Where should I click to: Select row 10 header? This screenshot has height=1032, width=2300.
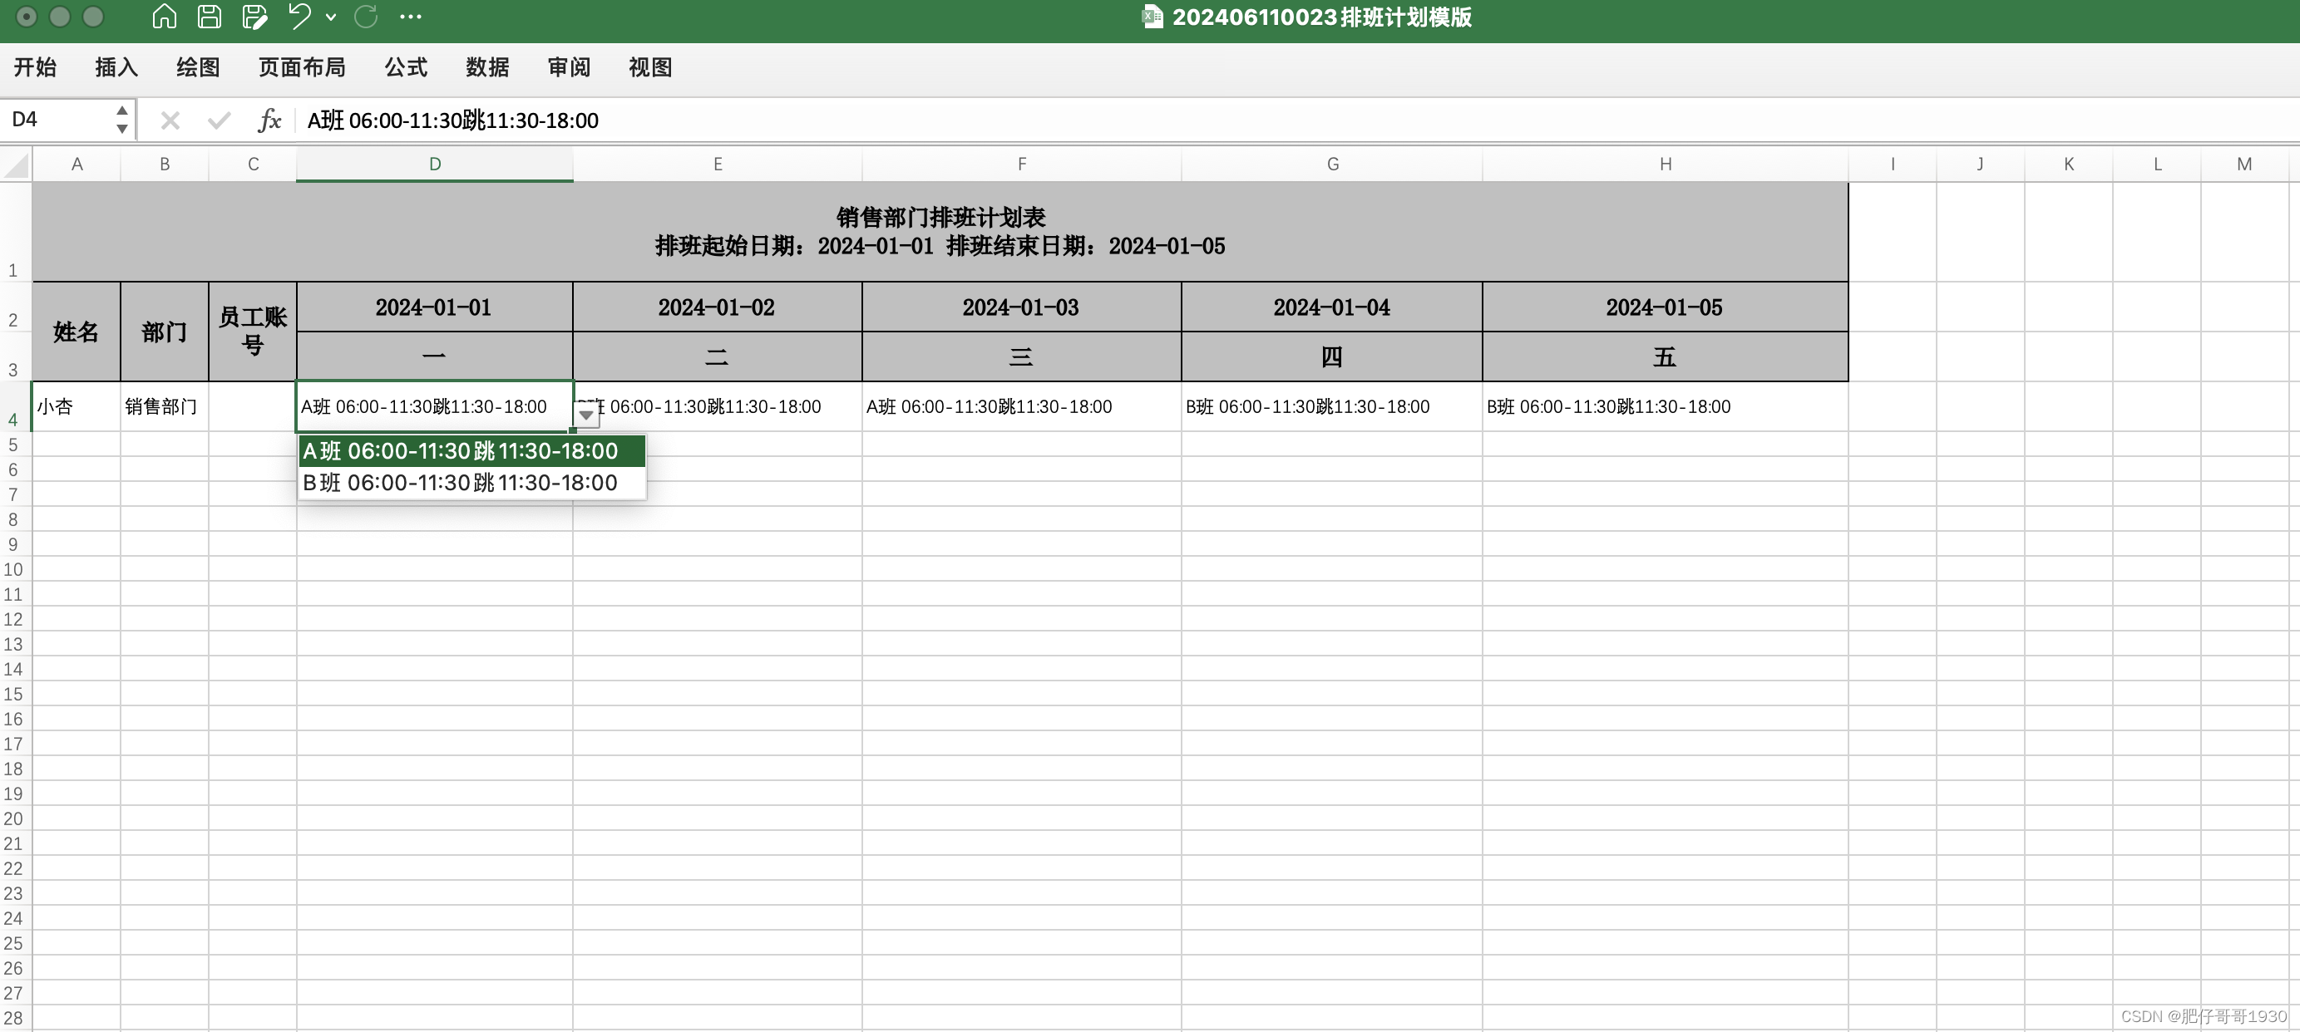click(x=14, y=569)
